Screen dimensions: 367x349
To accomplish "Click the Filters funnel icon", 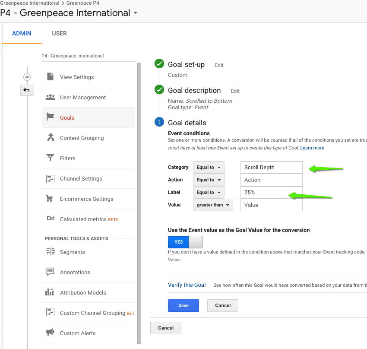I will (x=51, y=158).
